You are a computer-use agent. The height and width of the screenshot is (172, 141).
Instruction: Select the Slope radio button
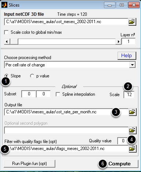coord(7,76)
